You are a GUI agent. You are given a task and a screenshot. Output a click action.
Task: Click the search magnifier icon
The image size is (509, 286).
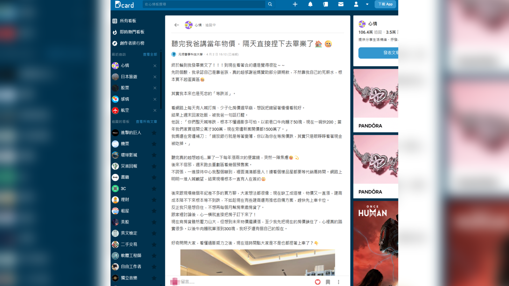[x=269, y=4]
